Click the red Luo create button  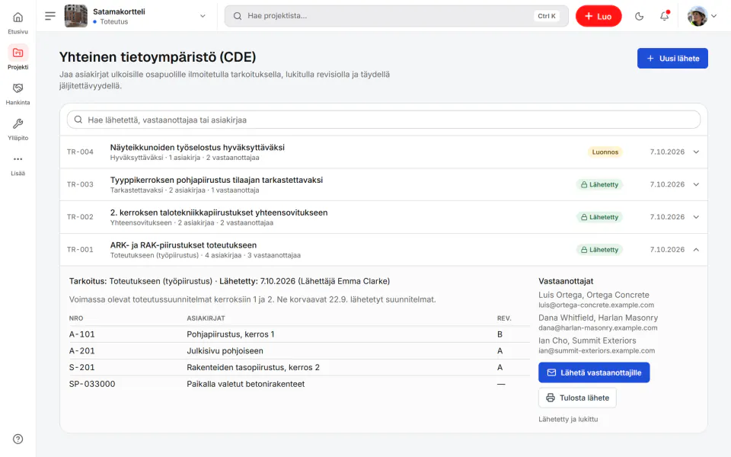click(x=599, y=16)
